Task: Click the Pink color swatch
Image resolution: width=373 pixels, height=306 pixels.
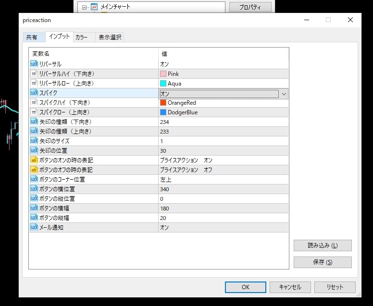Action: 163,73
